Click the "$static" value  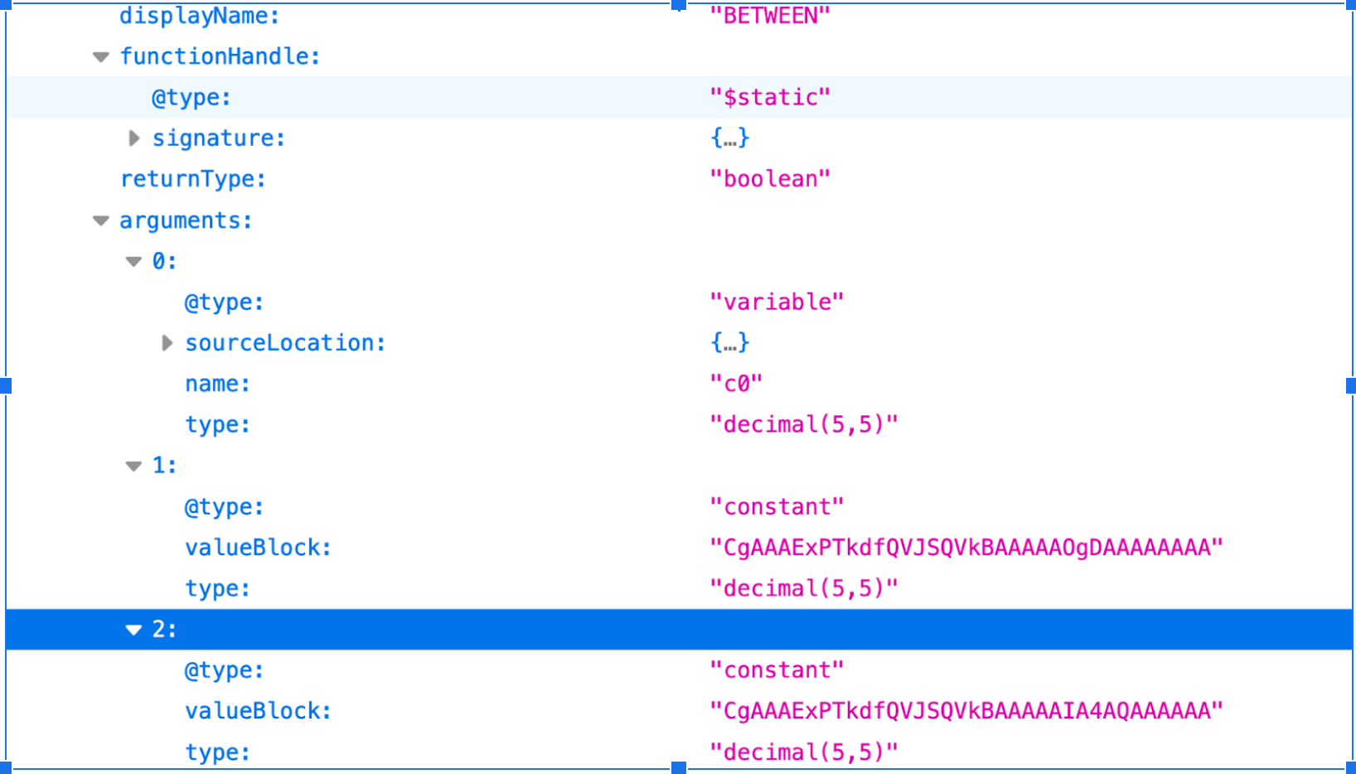point(770,97)
